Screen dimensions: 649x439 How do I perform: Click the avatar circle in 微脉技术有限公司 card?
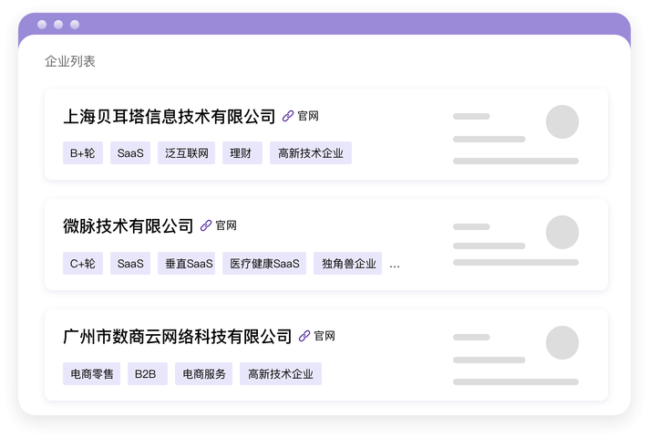(x=562, y=232)
